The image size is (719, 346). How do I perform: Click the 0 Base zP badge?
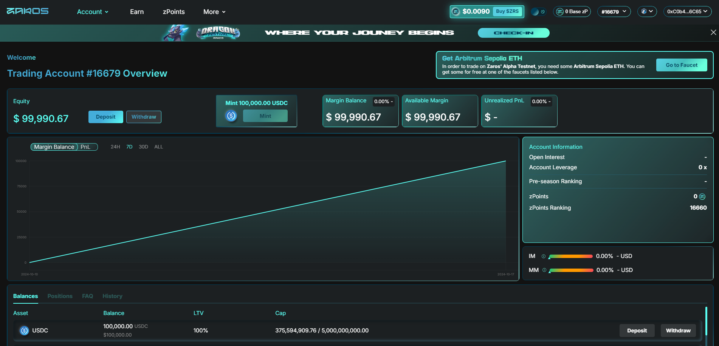(x=572, y=12)
